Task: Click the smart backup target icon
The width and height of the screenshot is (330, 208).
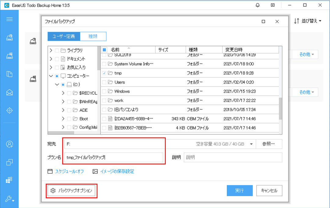Action: click(9, 110)
